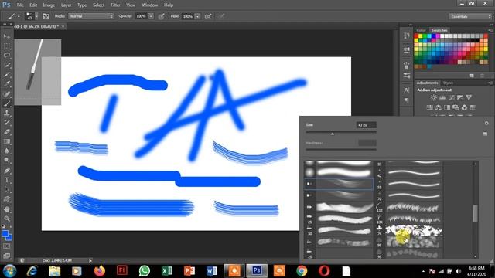The height and width of the screenshot is (278, 495).
Task: Open the Flow slider dropdown arrow
Action: (198, 16)
